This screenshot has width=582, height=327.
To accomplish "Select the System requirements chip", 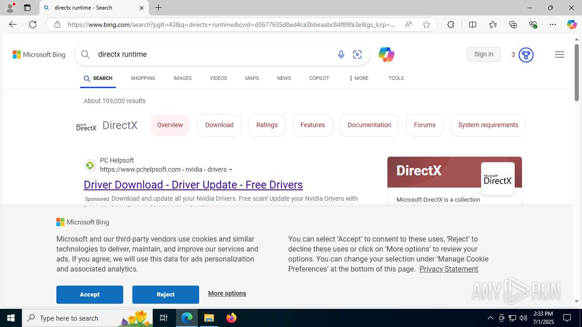I will [x=488, y=125].
